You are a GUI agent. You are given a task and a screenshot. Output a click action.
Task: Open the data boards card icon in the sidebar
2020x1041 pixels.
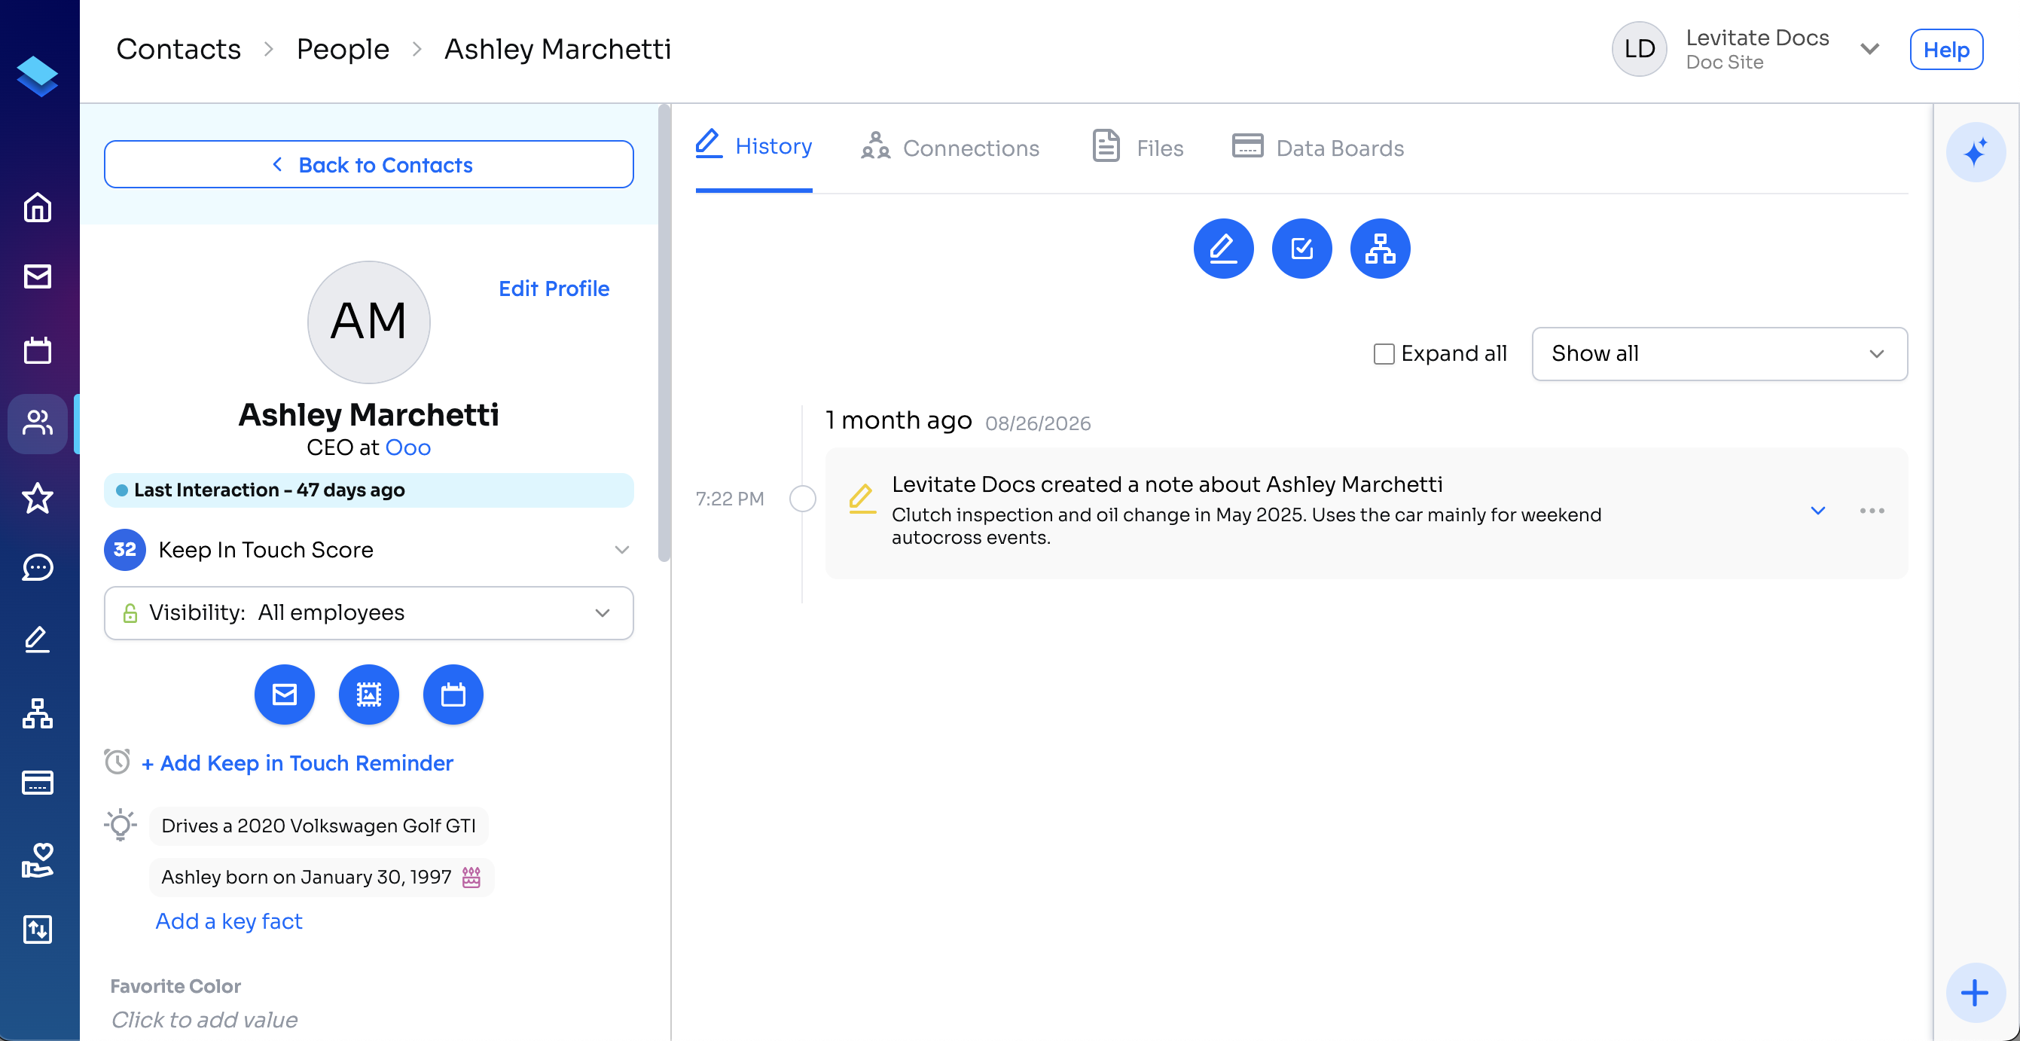38,782
